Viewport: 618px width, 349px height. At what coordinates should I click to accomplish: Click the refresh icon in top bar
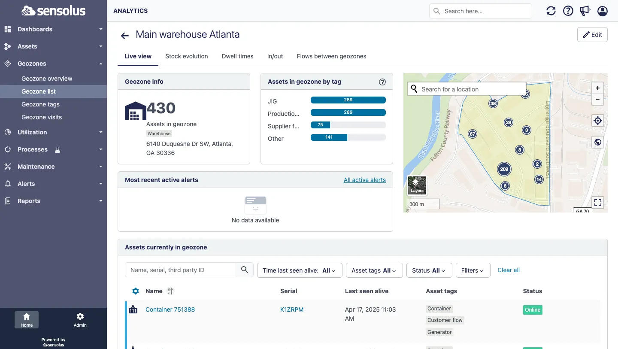point(551,11)
